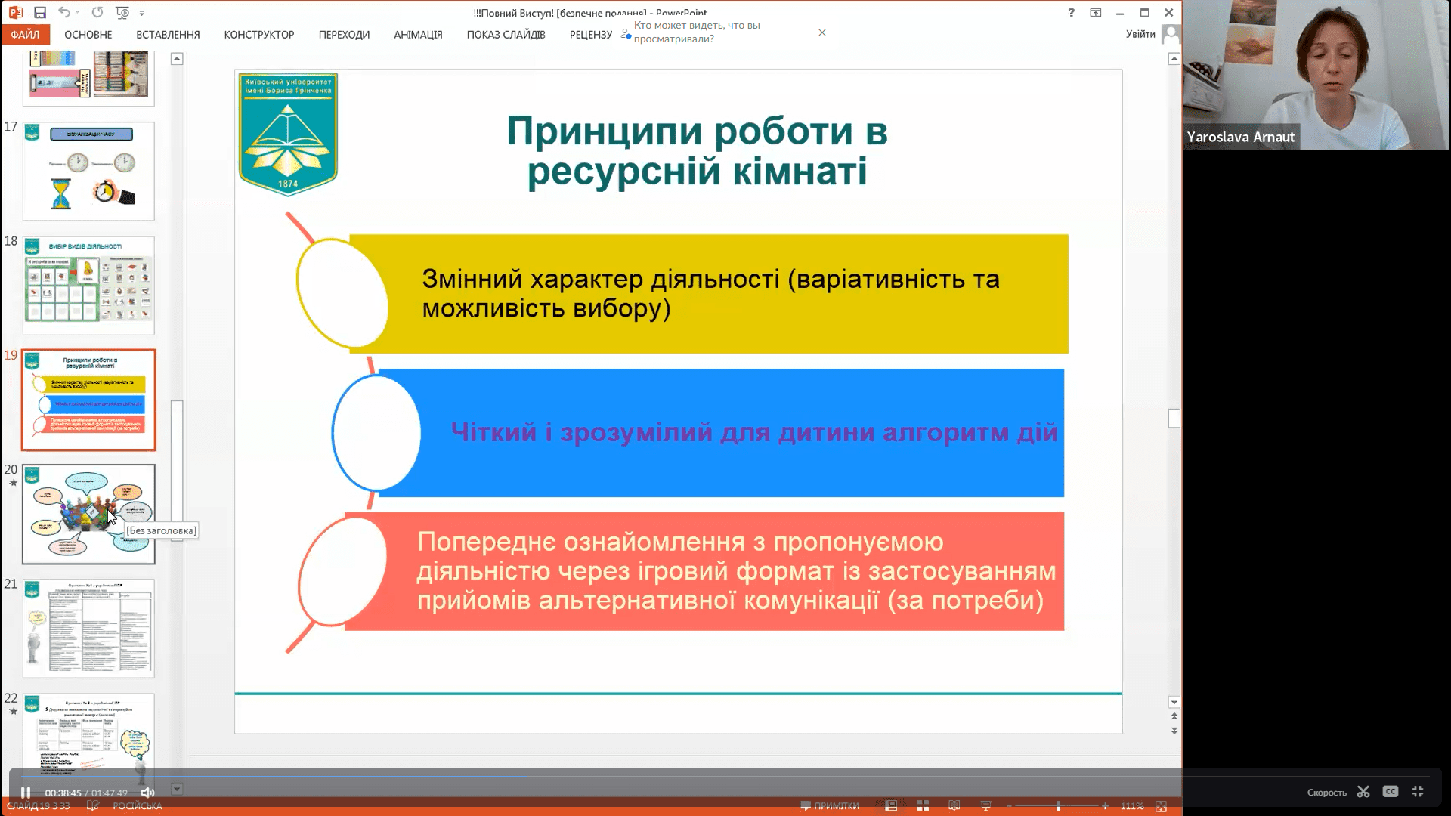Click the Увійти sign-in link
This screenshot has height=816, width=1451.
[x=1141, y=34]
